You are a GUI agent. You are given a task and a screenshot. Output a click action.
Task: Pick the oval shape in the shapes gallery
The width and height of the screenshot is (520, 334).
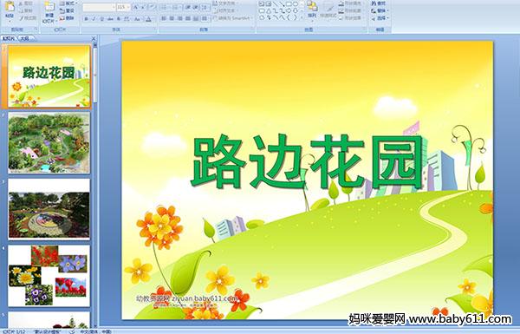[x=296, y=4]
